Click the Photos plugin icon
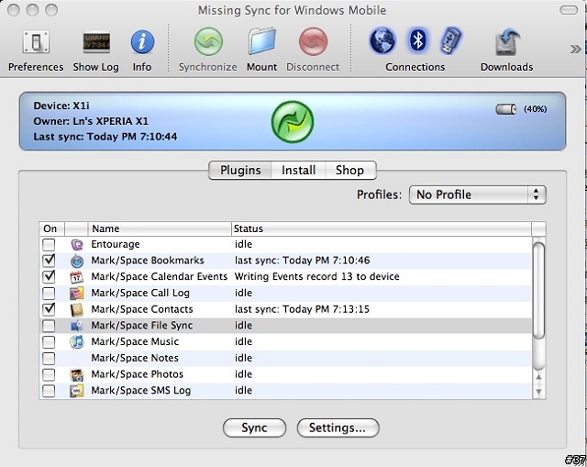 pyautogui.click(x=77, y=374)
